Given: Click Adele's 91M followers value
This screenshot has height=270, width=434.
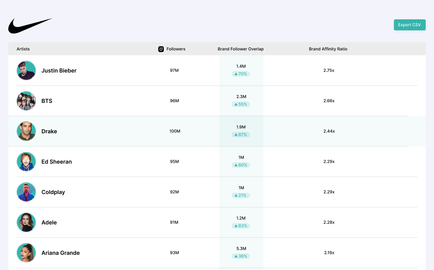Looking at the screenshot, I should [x=174, y=222].
